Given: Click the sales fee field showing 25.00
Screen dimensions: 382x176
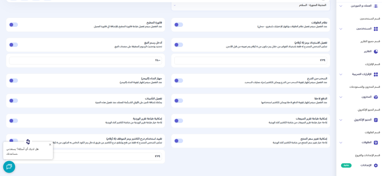Looking at the screenshot, I should pos(85,60).
